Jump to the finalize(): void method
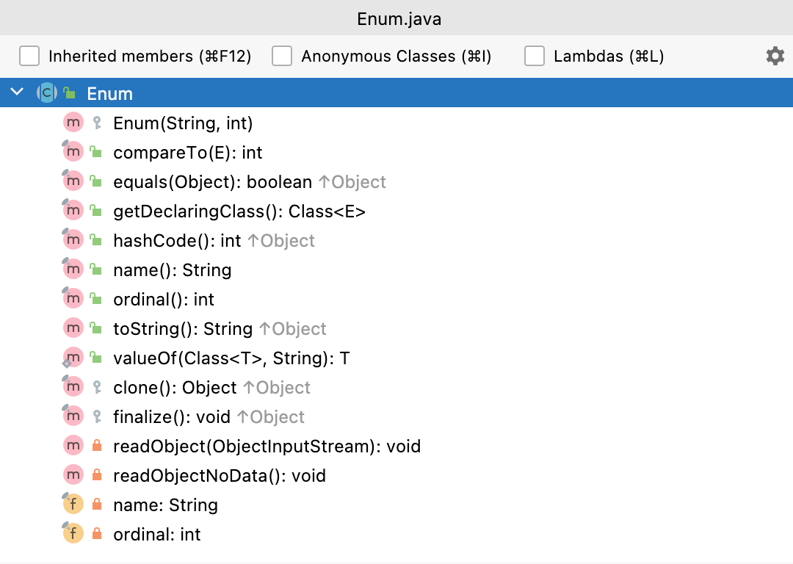The width and height of the screenshot is (793, 564). [x=173, y=417]
